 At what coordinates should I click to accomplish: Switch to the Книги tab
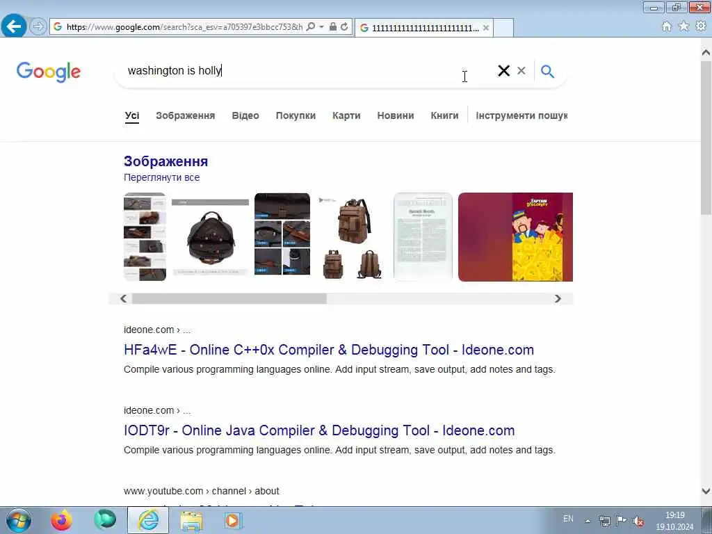click(x=444, y=115)
